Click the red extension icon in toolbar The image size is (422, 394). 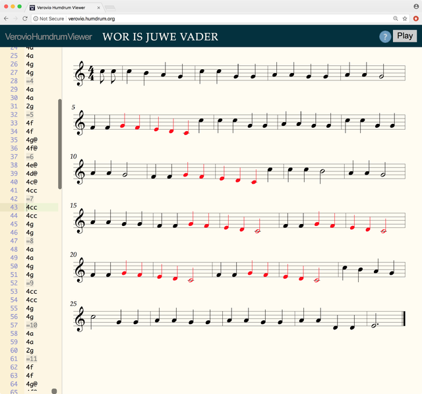[415, 19]
